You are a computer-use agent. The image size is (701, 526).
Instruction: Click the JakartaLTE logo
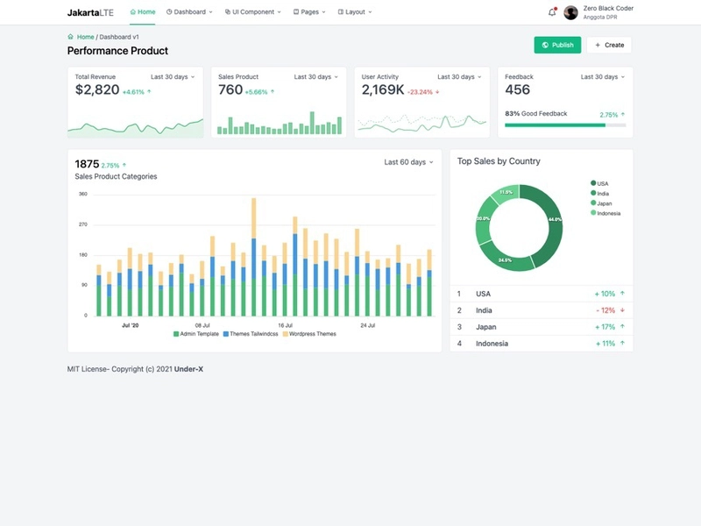[90, 12]
